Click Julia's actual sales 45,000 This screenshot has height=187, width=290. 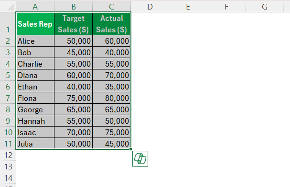coord(111,144)
